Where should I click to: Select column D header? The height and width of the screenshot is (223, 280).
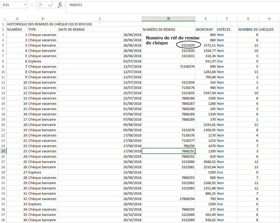[169, 19]
